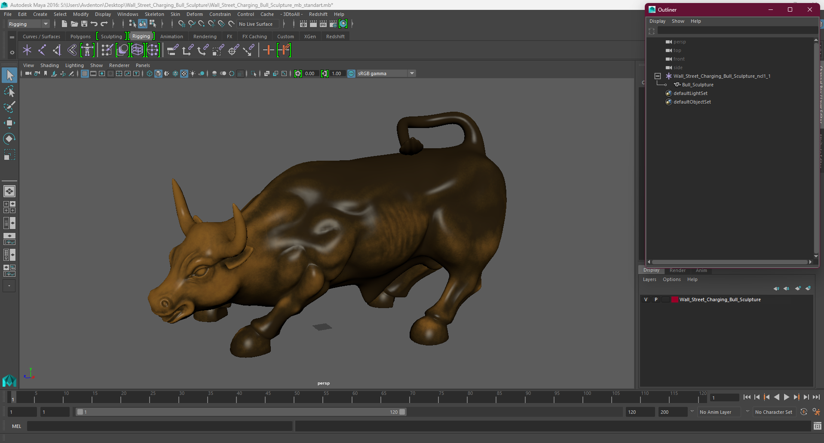Screen dimensions: 824x443
Task: Toggle Auto Keyframe button
Action: (x=804, y=412)
